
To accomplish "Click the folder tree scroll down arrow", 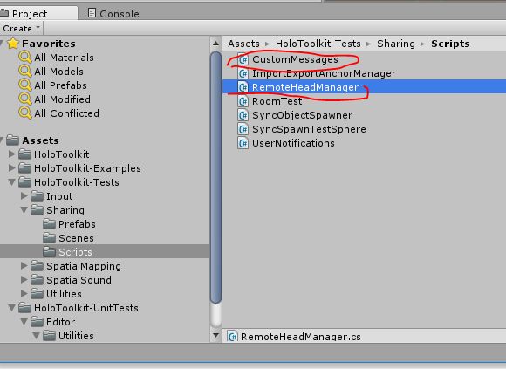I will [x=215, y=336].
